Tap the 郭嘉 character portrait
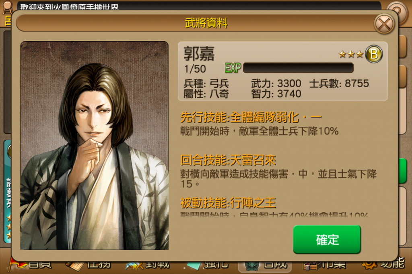 tap(94, 145)
